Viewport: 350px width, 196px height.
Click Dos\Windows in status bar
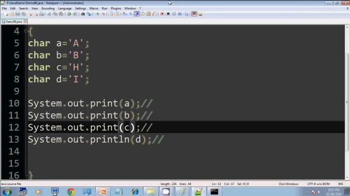coord(289,184)
